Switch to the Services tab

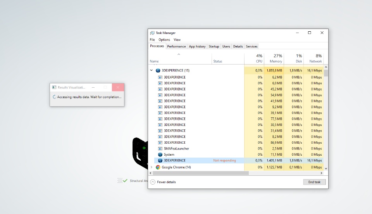click(x=251, y=46)
